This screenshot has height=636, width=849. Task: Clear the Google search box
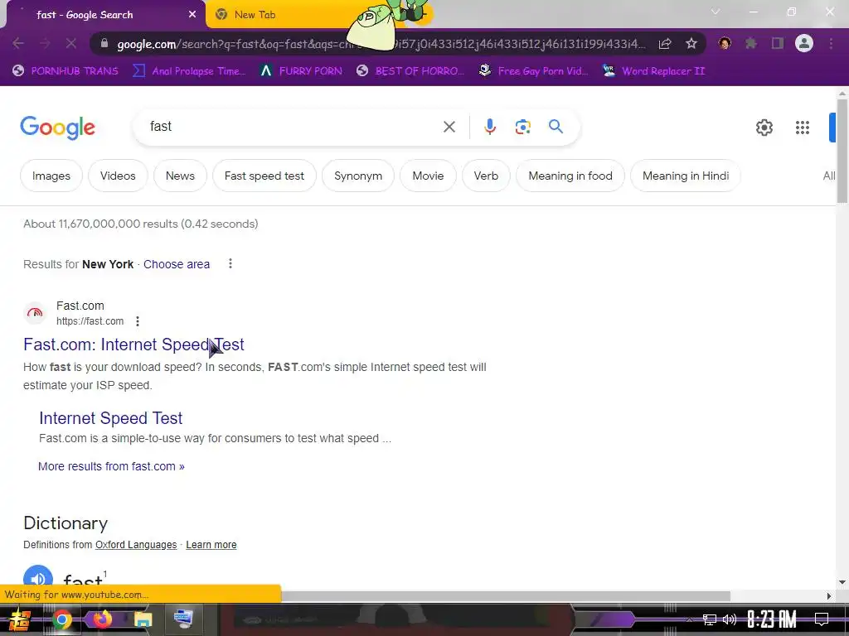tap(449, 127)
